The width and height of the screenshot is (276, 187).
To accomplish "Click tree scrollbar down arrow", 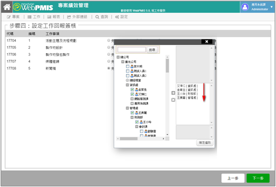I will coord(167,134).
